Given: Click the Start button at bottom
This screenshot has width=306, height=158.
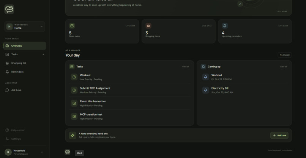Looking at the screenshot, I should [x=79, y=153].
